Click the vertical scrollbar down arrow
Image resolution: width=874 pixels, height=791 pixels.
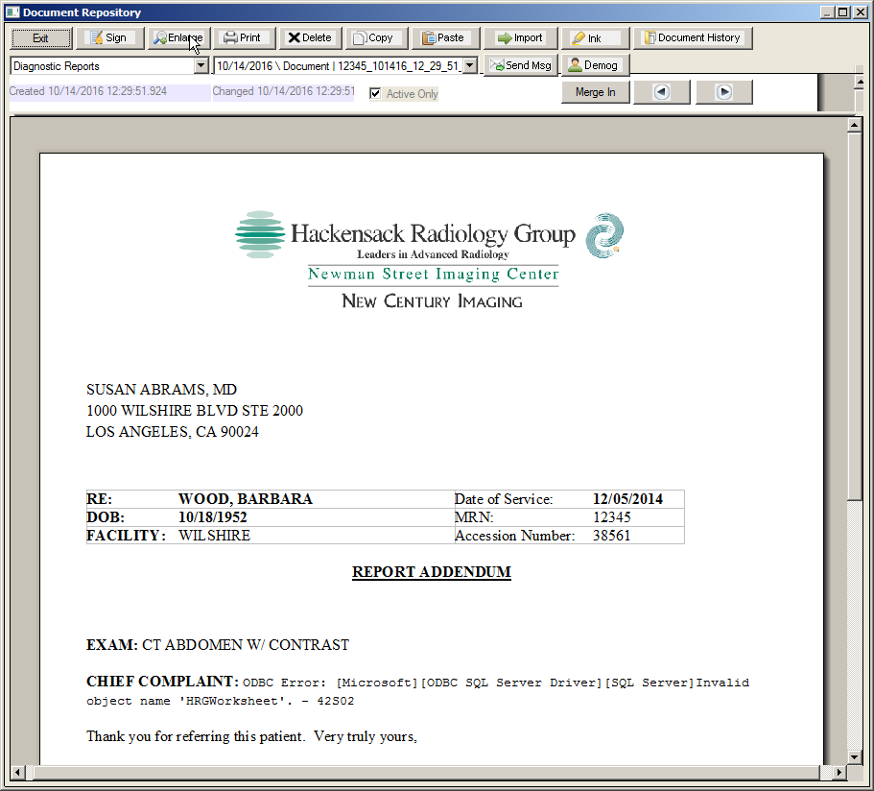[x=854, y=755]
